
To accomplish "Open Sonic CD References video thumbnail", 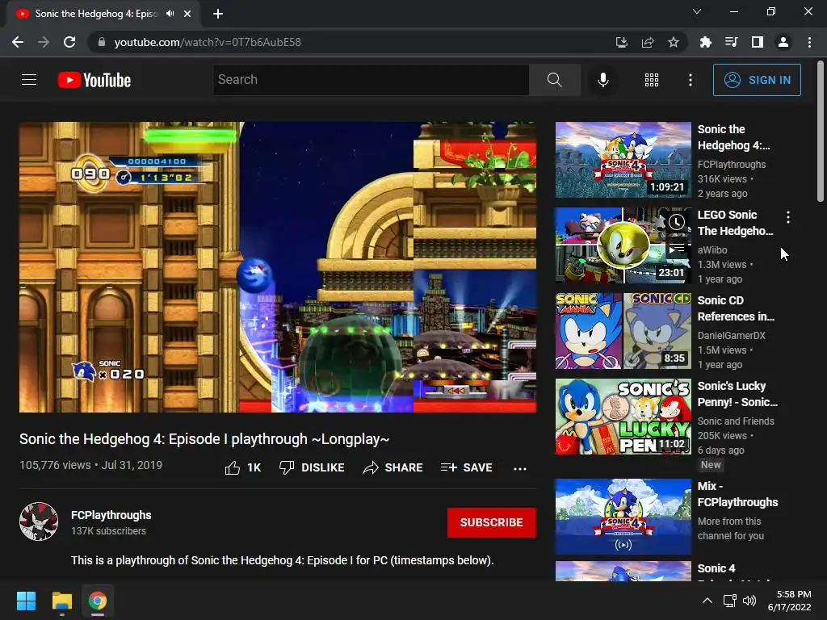I will coord(623,331).
